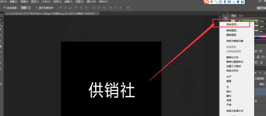Click the distribute bottom edges icon
This screenshot has width=266, height=116.
(104, 8)
